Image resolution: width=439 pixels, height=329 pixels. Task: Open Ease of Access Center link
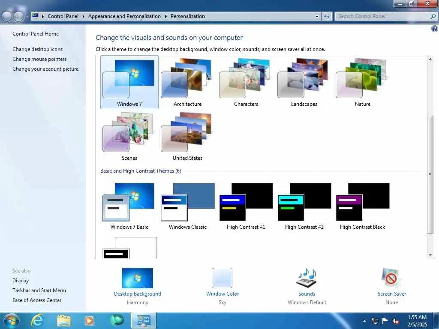[37, 300]
